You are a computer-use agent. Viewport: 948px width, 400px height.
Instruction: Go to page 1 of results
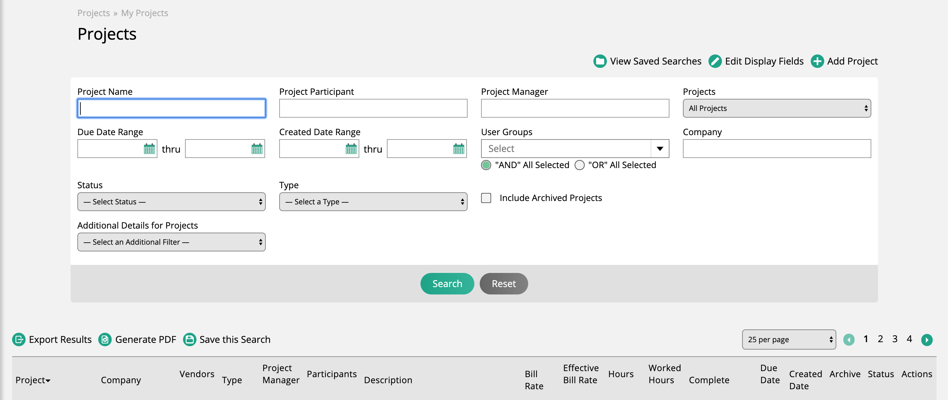tap(866, 339)
